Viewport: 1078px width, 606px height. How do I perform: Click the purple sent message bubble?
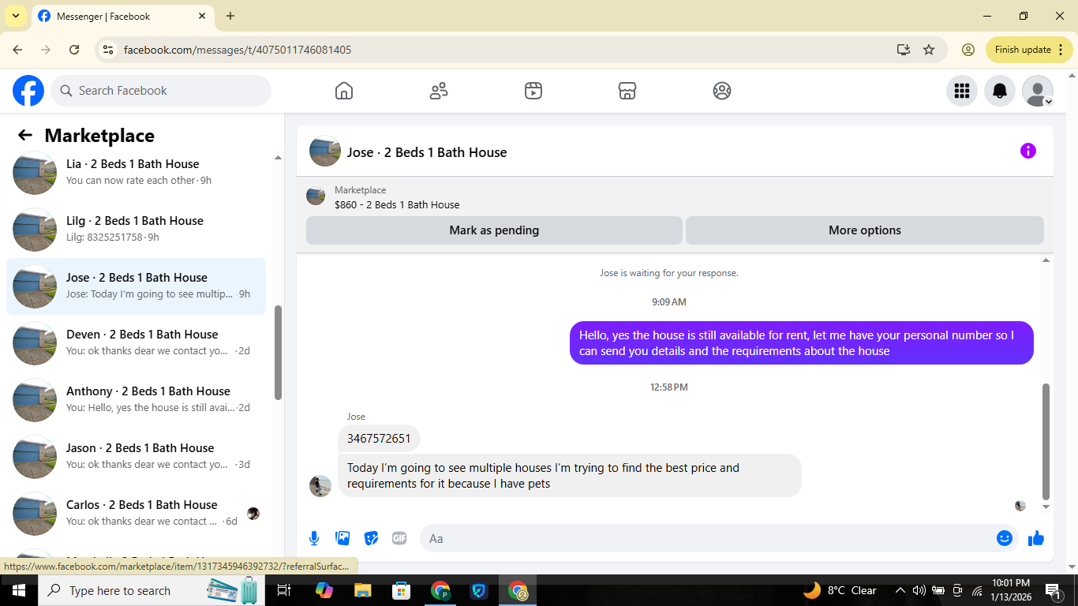click(802, 343)
